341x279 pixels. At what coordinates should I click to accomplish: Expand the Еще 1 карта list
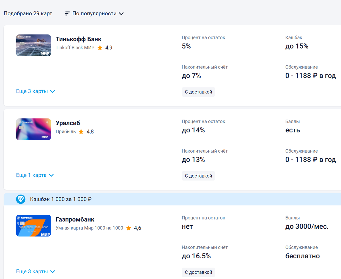(x=35, y=175)
